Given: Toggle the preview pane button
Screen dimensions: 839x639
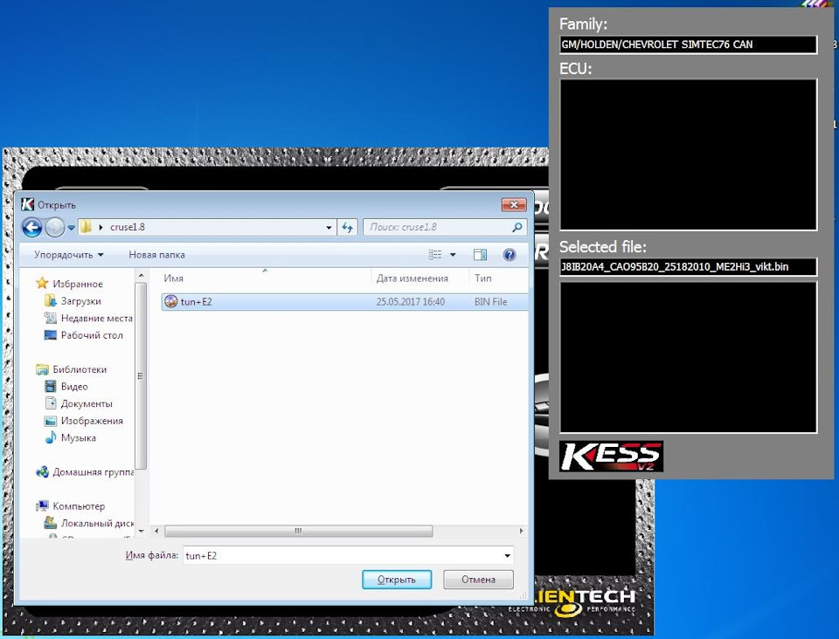Looking at the screenshot, I should point(480,255).
